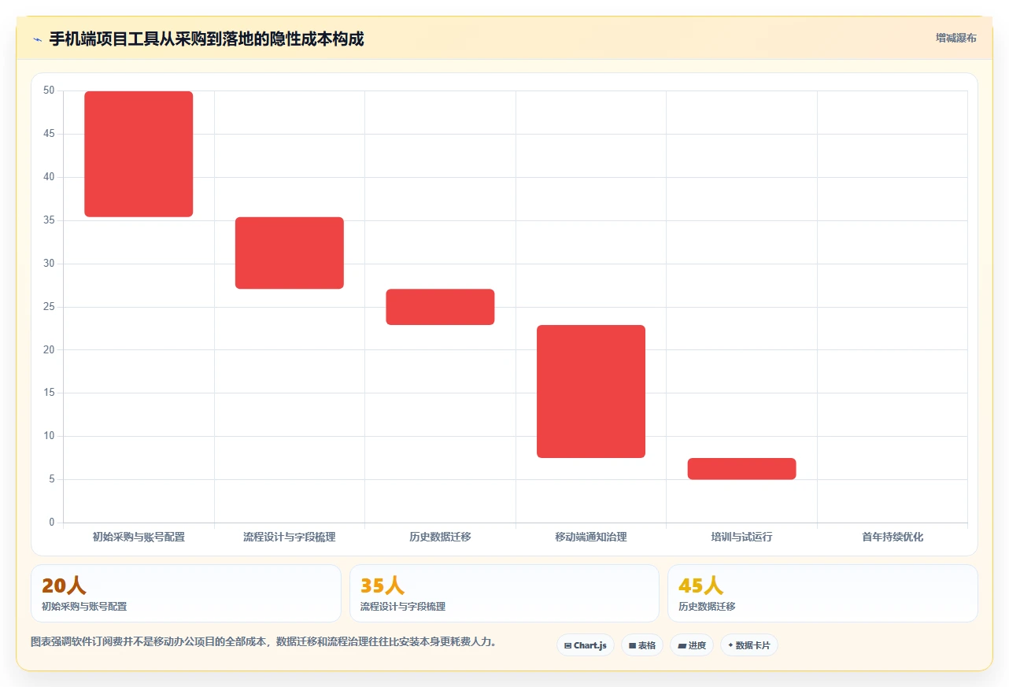Screen dimensions: 1009x687
Task: Click the 20人 data card
Action: [186, 593]
